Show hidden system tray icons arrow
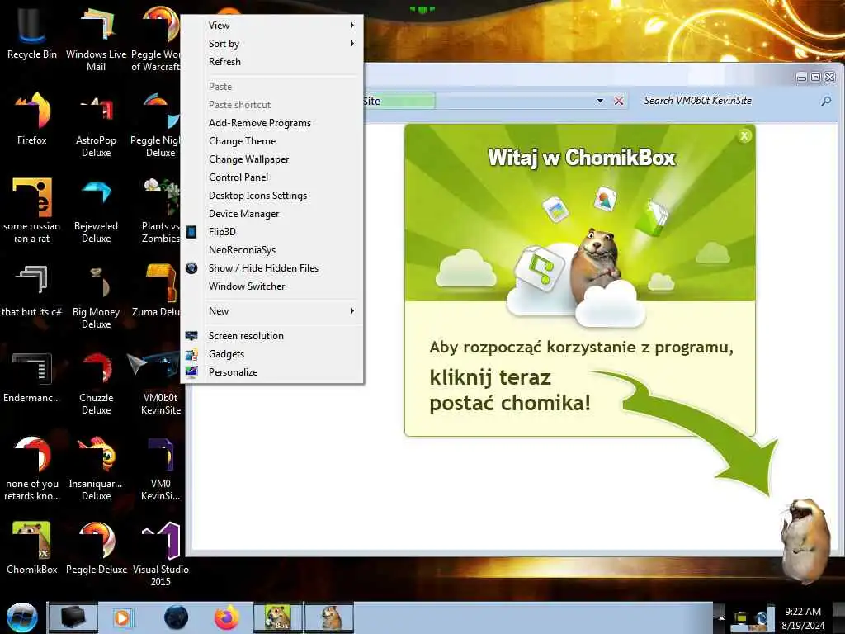 (x=721, y=617)
